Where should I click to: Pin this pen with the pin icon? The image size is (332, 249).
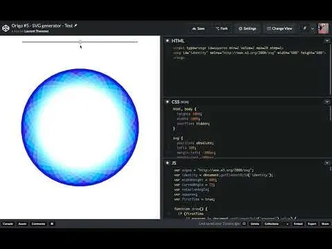[x=304, y=28]
